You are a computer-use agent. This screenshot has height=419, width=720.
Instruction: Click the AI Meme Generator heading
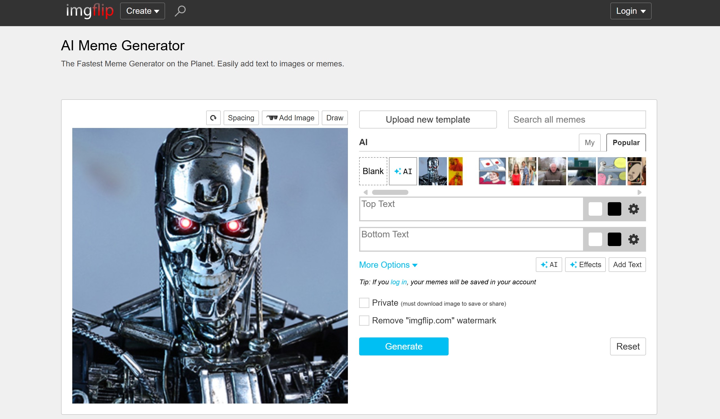pos(123,45)
